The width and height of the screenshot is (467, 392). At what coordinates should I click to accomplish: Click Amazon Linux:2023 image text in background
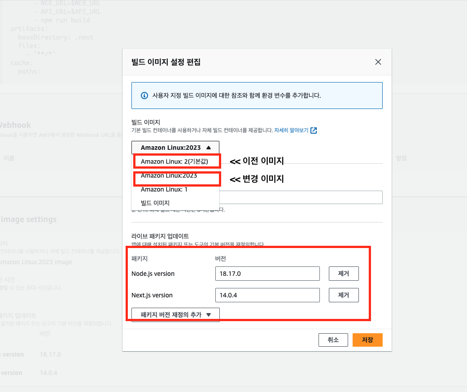pyautogui.click(x=36, y=262)
